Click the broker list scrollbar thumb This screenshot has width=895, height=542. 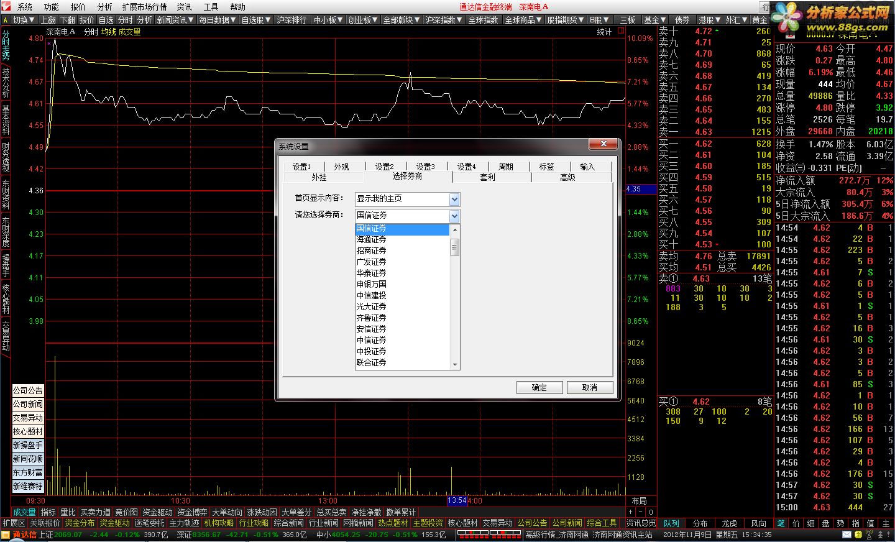click(455, 246)
